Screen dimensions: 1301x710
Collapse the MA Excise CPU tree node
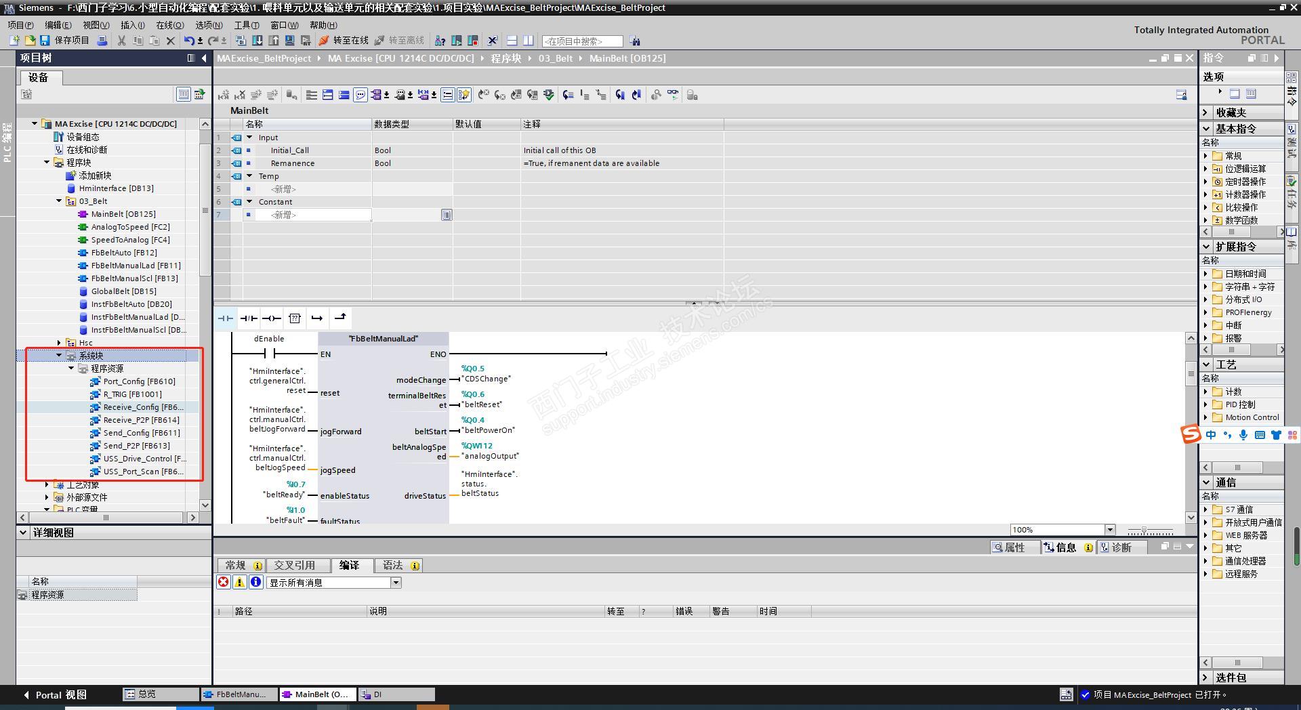[x=35, y=124]
